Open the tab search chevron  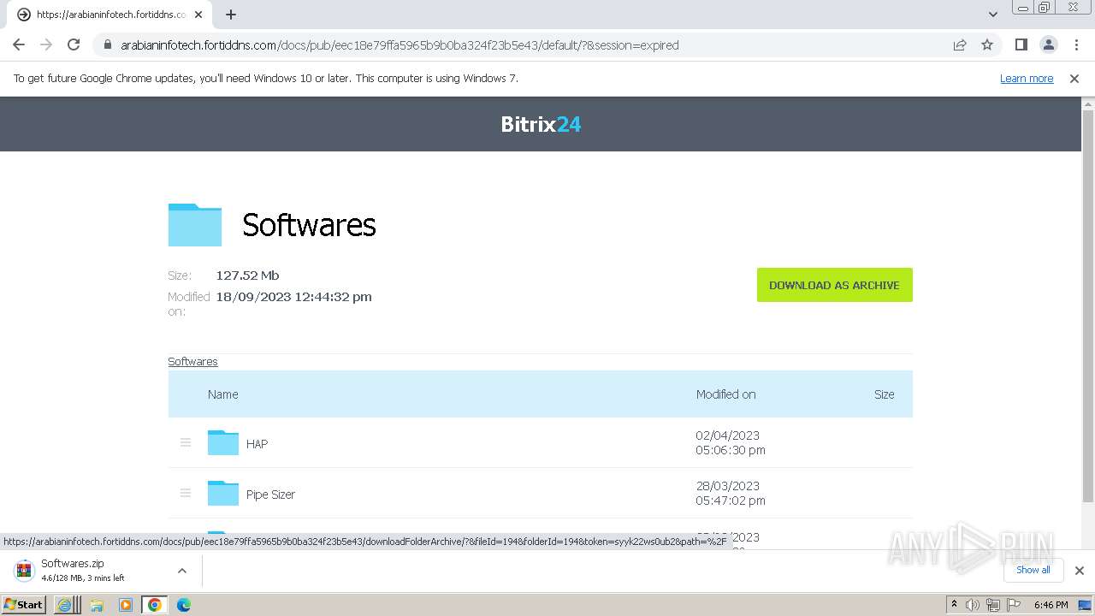coord(992,15)
